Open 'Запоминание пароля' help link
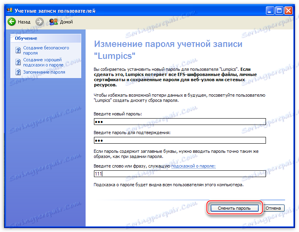The height and width of the screenshot is (232, 299). tap(44, 72)
